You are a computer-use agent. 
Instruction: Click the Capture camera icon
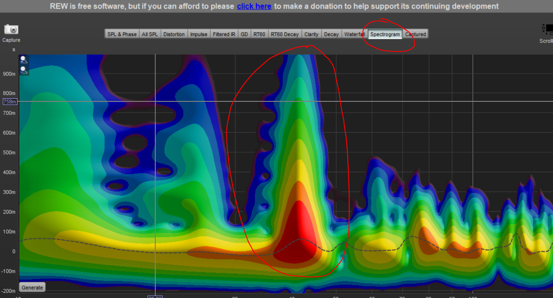(11, 29)
